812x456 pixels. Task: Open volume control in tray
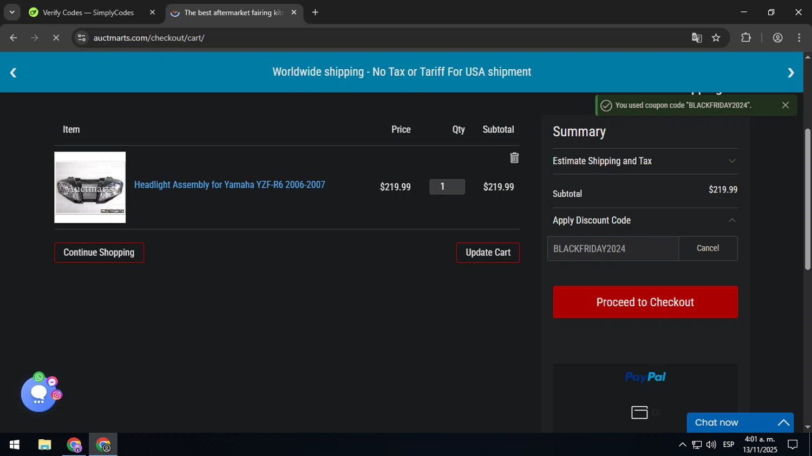point(711,445)
